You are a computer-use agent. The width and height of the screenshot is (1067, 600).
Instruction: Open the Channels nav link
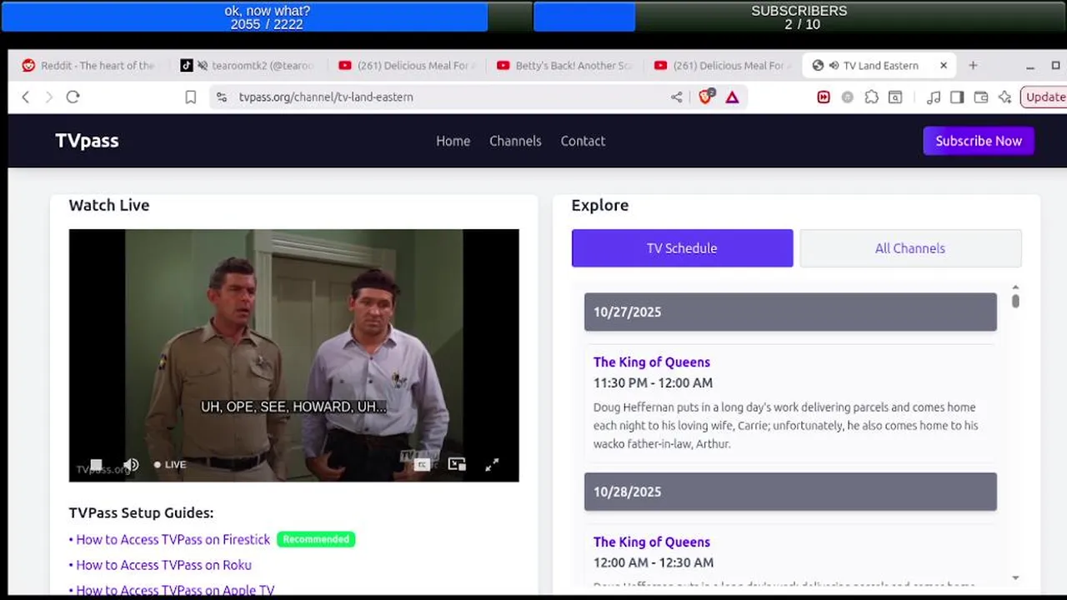pyautogui.click(x=515, y=141)
